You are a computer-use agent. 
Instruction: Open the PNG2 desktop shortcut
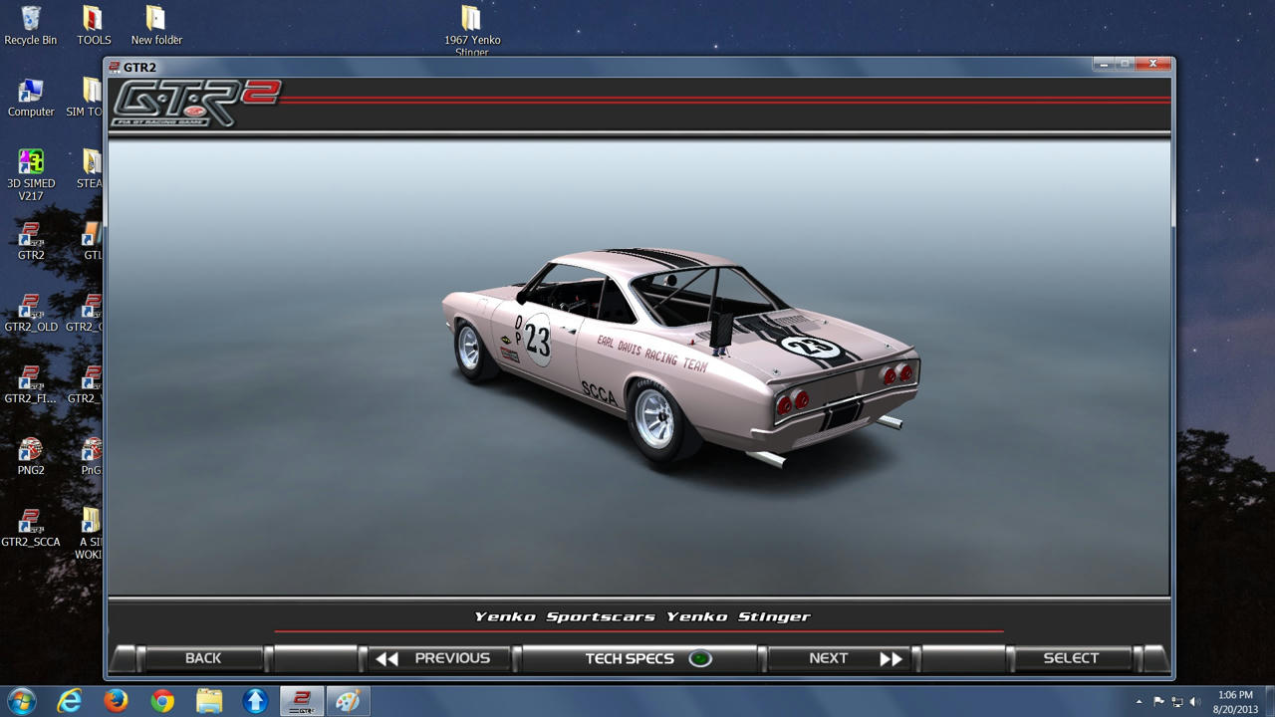point(31,456)
